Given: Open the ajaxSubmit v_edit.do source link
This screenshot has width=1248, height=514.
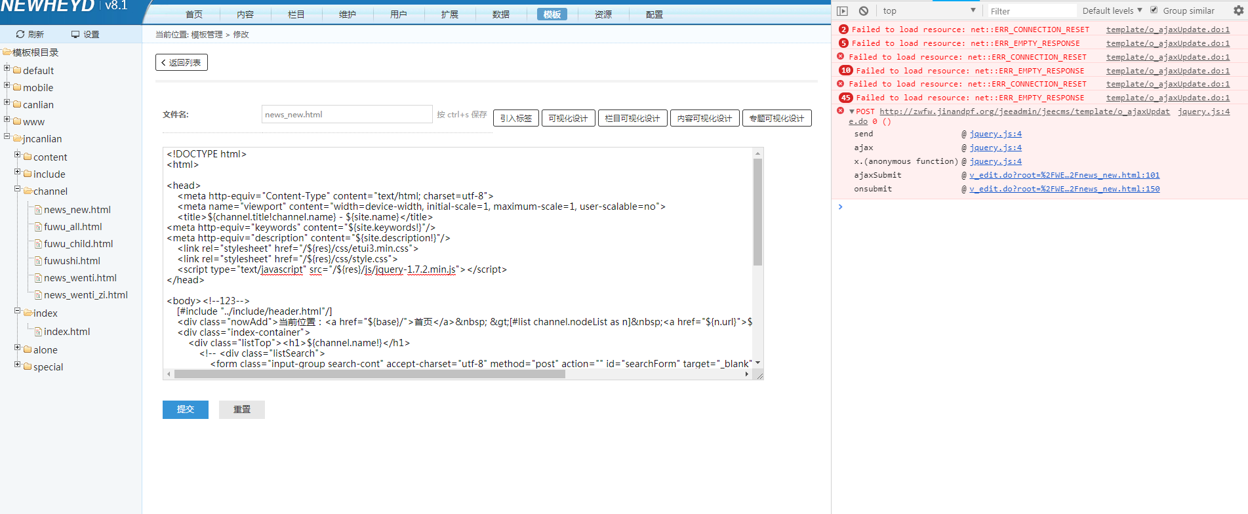Looking at the screenshot, I should [1064, 175].
